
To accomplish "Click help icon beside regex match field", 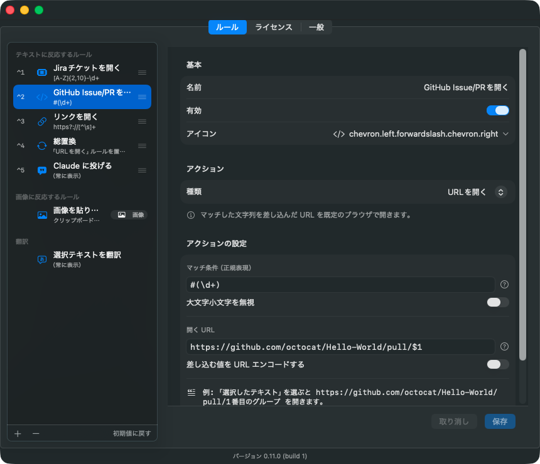I will point(504,285).
